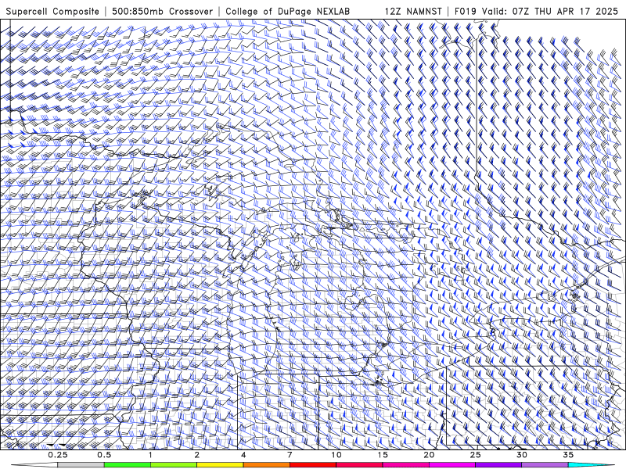Click the legend value 1
The image size is (626, 469).
[x=150, y=455]
